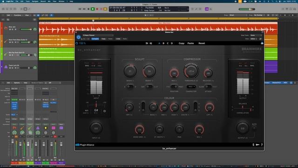Click the master volume slider in control bar
This screenshot has width=298, height=168.
247,9
